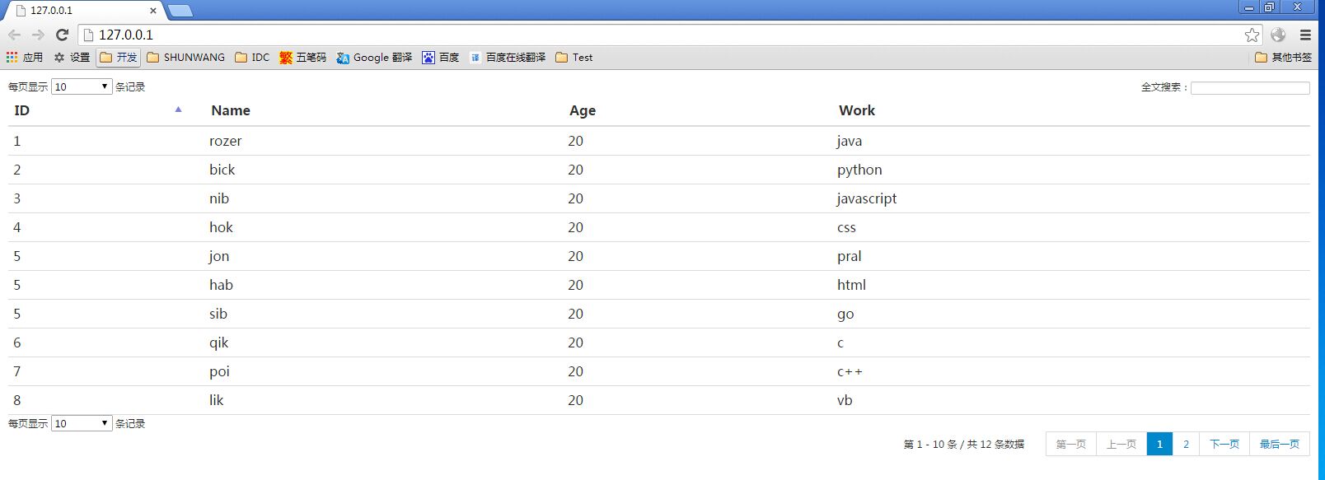Open the bottom records-per-page dropdown

(82, 423)
